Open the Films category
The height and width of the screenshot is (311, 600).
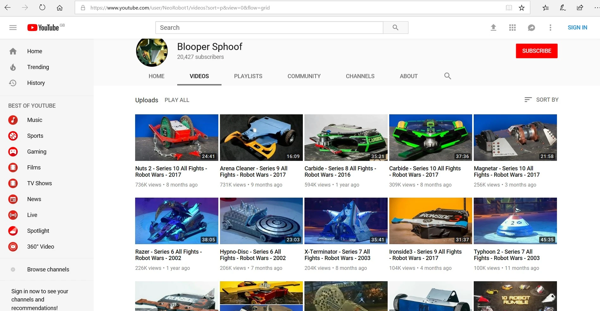click(x=47, y=168)
